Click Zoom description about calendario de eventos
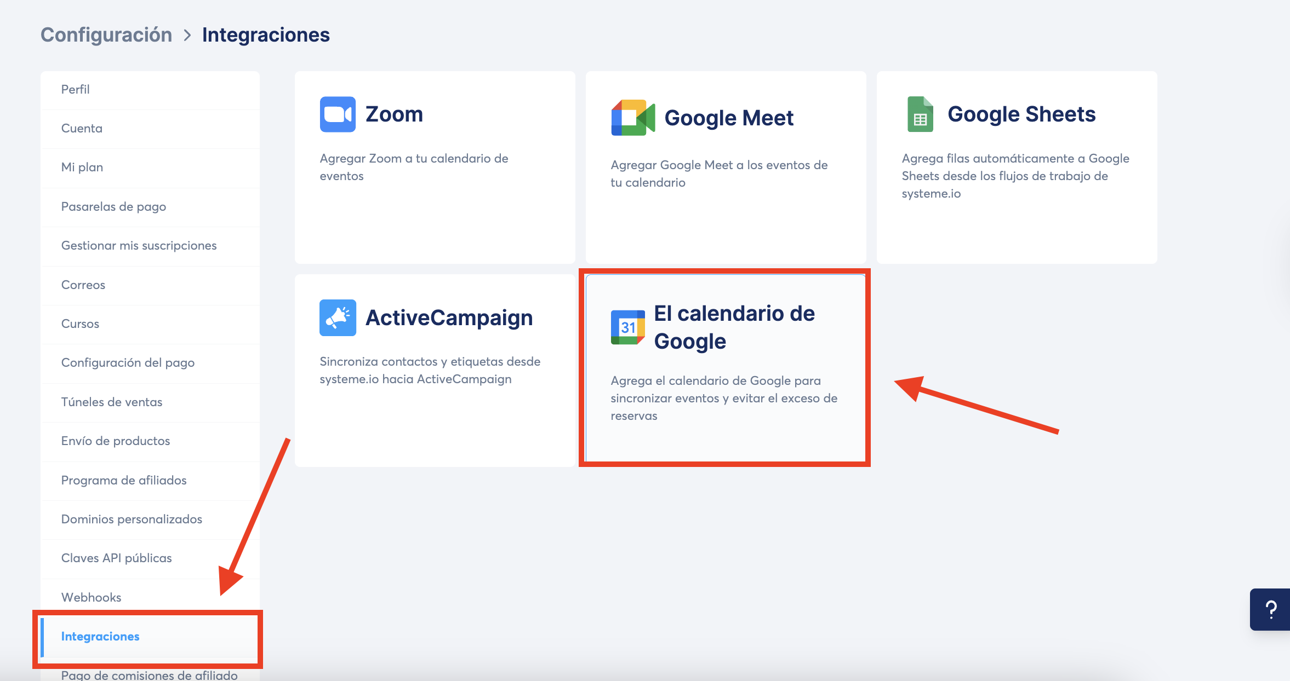Image resolution: width=1290 pixels, height=681 pixels. (x=414, y=167)
